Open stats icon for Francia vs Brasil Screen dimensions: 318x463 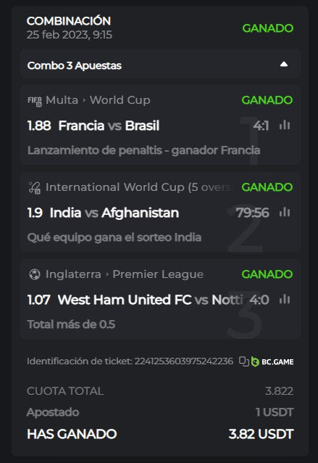click(285, 126)
